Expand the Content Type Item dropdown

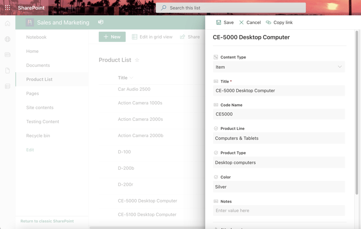(x=279, y=67)
